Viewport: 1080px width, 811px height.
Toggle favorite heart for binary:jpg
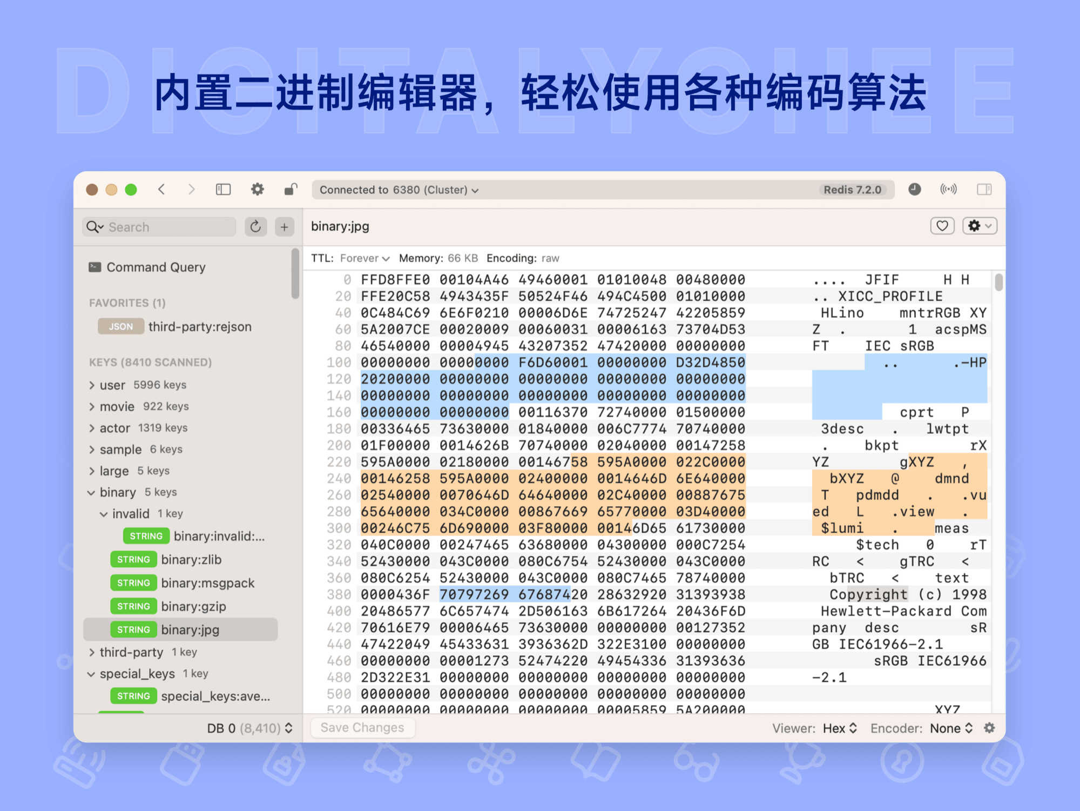coord(942,225)
